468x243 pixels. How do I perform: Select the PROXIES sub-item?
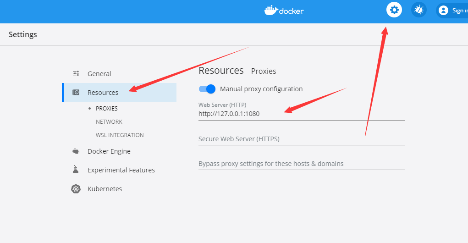[107, 109]
